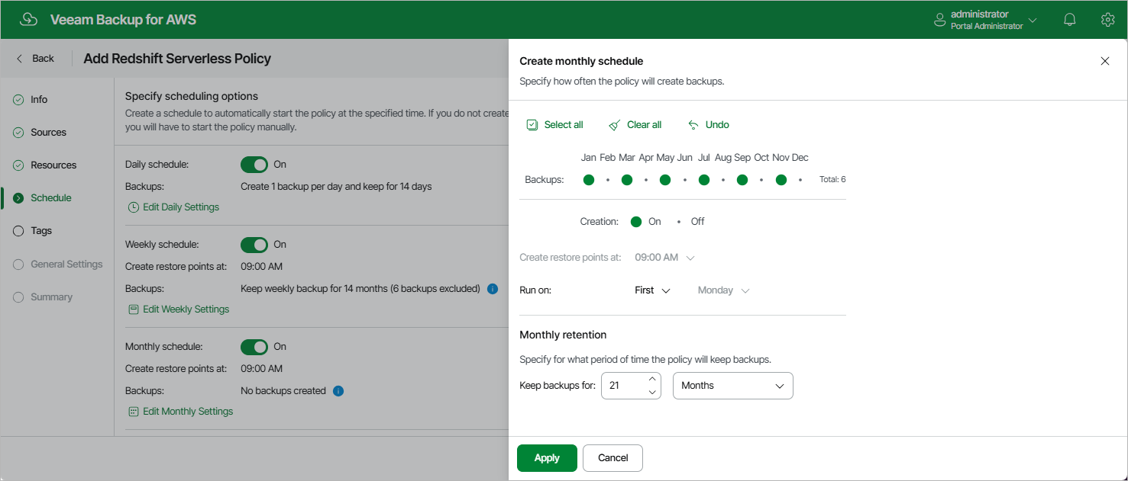Open the 09:00 AM restore point time dropdown
The height and width of the screenshot is (481, 1128).
coord(664,258)
